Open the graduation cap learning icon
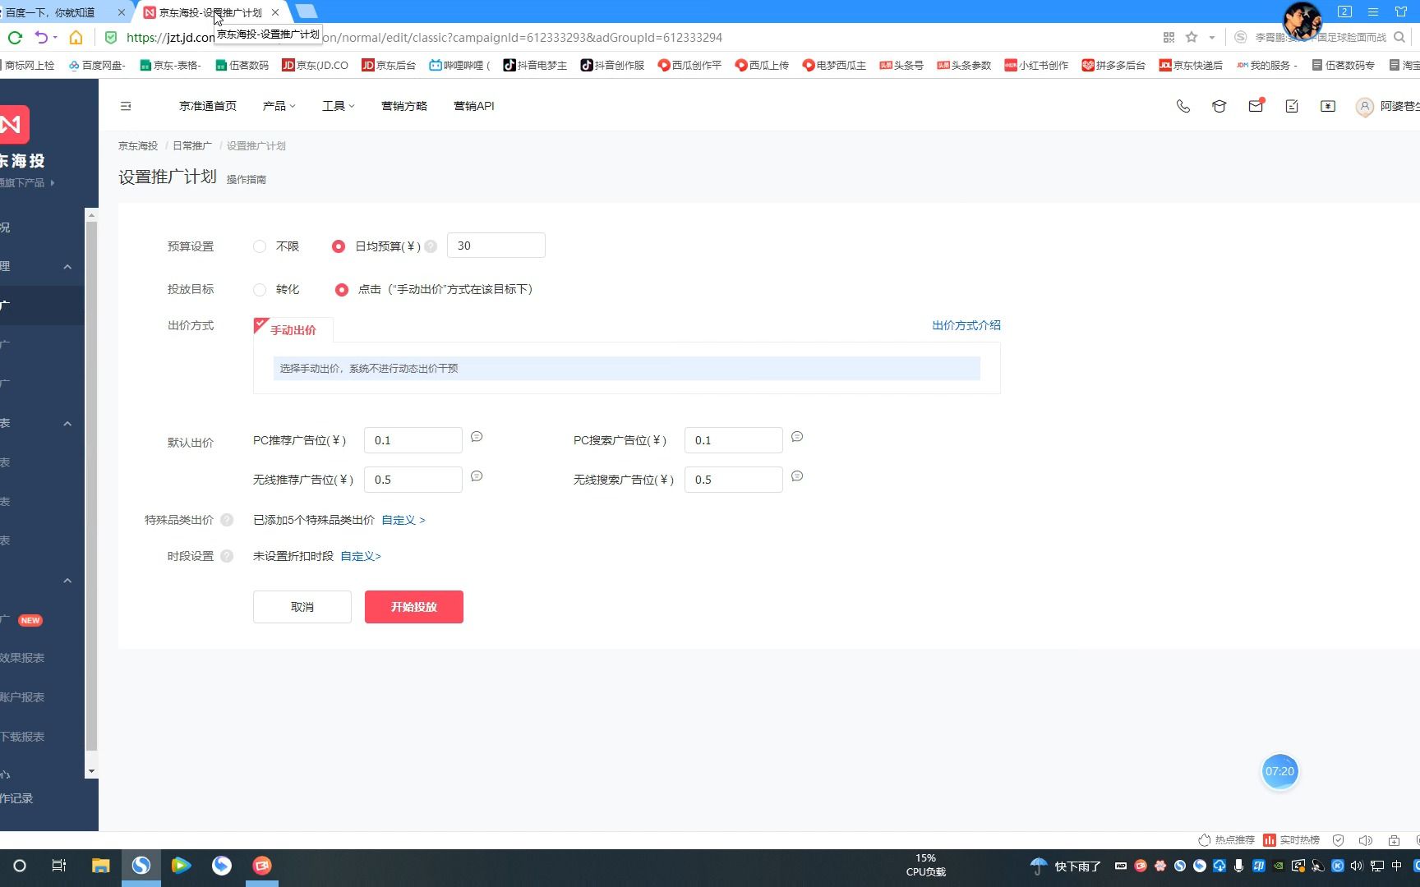 [x=1219, y=106]
